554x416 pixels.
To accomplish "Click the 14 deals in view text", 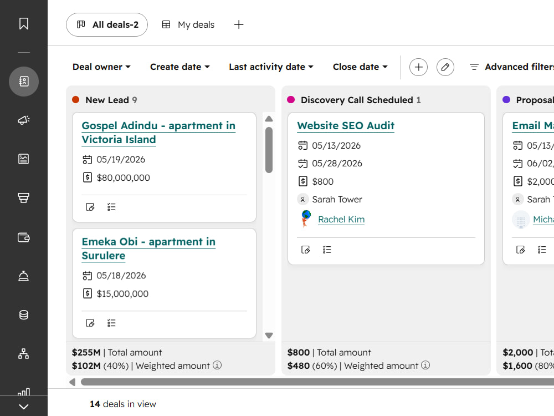I will (122, 404).
